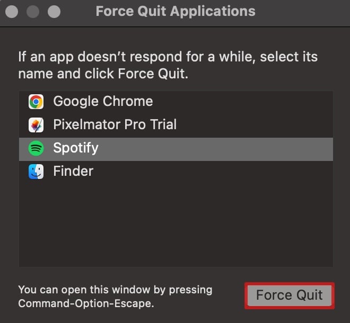Click the middle minimize window button

[33, 12]
